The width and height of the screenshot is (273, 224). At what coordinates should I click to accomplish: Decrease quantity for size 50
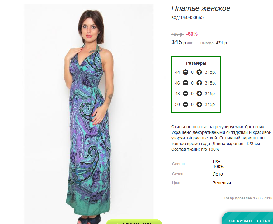point(186,104)
